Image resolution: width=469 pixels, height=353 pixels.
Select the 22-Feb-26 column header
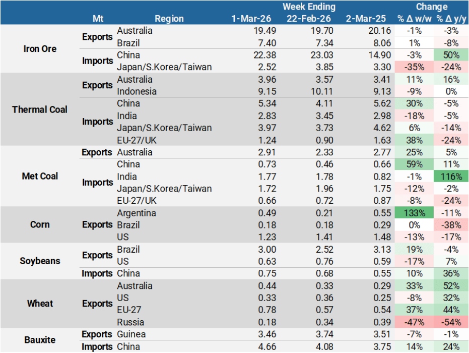[308, 19]
